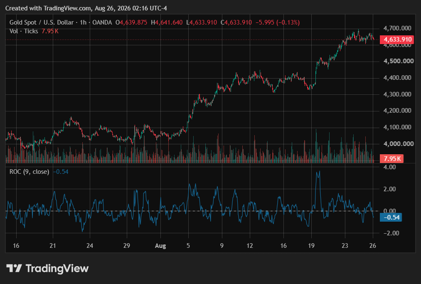The height and width of the screenshot is (284, 421).
Task: Click the ROC (9, close) indicator legend
Action: click(29, 172)
